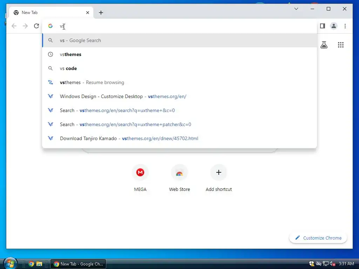Image resolution: width=359 pixels, height=269 pixels.
Task: Expand the tab search chevron
Action: [x=296, y=9]
